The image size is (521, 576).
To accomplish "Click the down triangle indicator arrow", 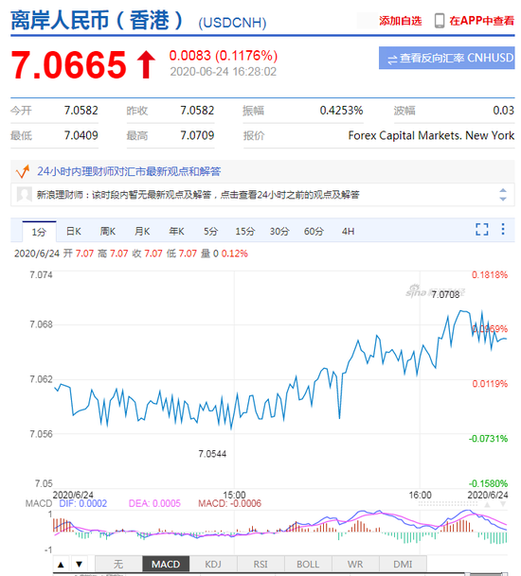I will [x=79, y=565].
